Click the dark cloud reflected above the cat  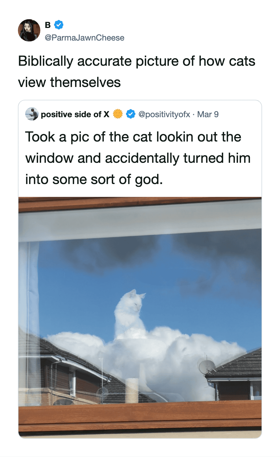(x=109, y=255)
